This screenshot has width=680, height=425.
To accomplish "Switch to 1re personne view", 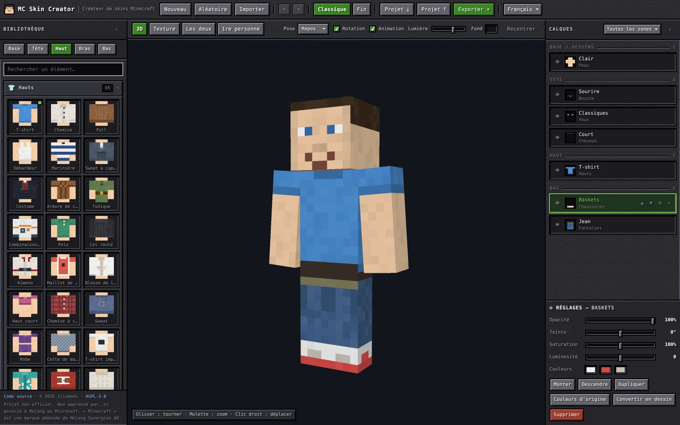I will pos(241,29).
